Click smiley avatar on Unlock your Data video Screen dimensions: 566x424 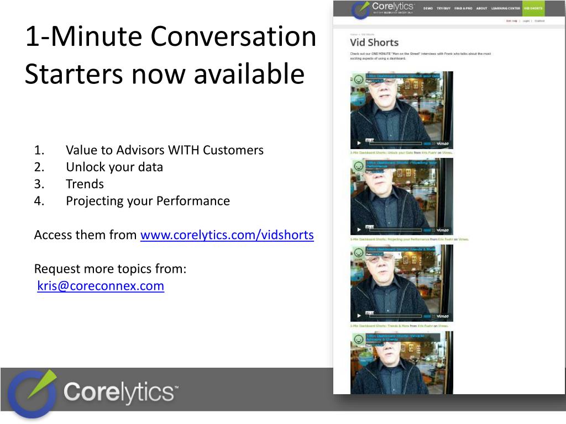358,79
